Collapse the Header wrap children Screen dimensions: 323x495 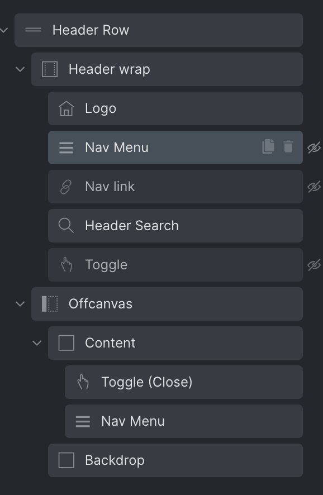[20, 69]
